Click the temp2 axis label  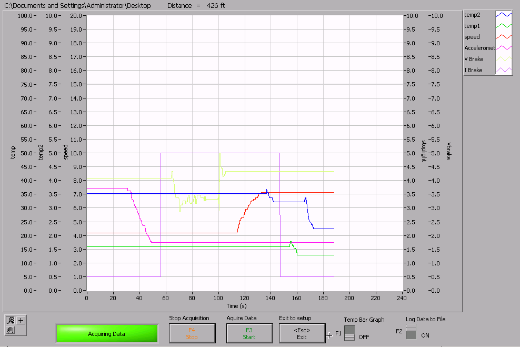(41, 153)
